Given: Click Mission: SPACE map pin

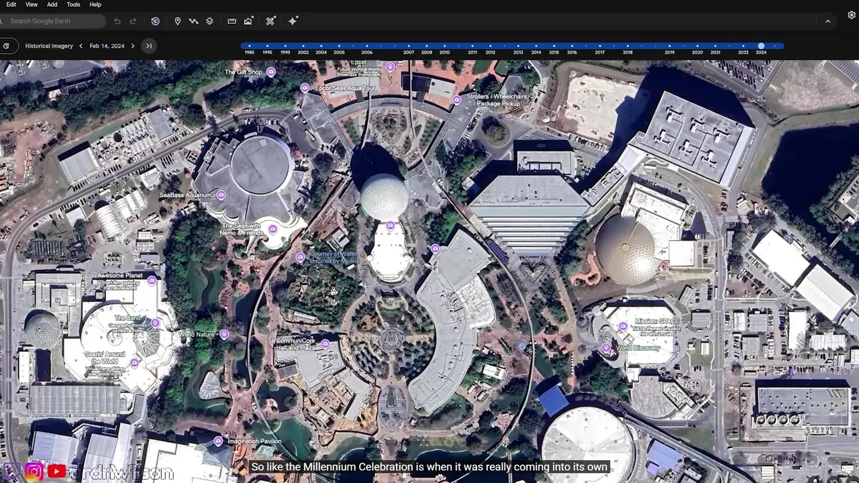Looking at the screenshot, I should [x=623, y=326].
